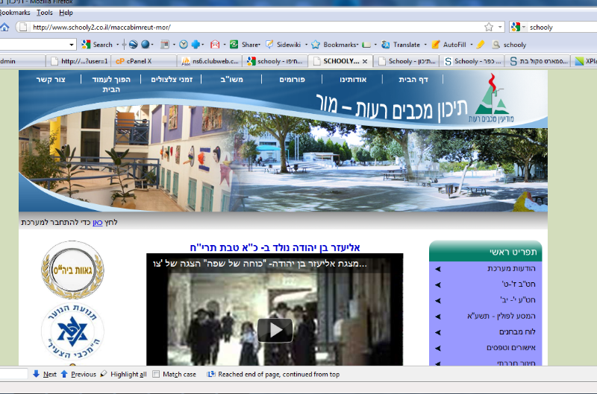Switch to the cPanel X tab
This screenshot has height=394, width=597.
click(145, 61)
